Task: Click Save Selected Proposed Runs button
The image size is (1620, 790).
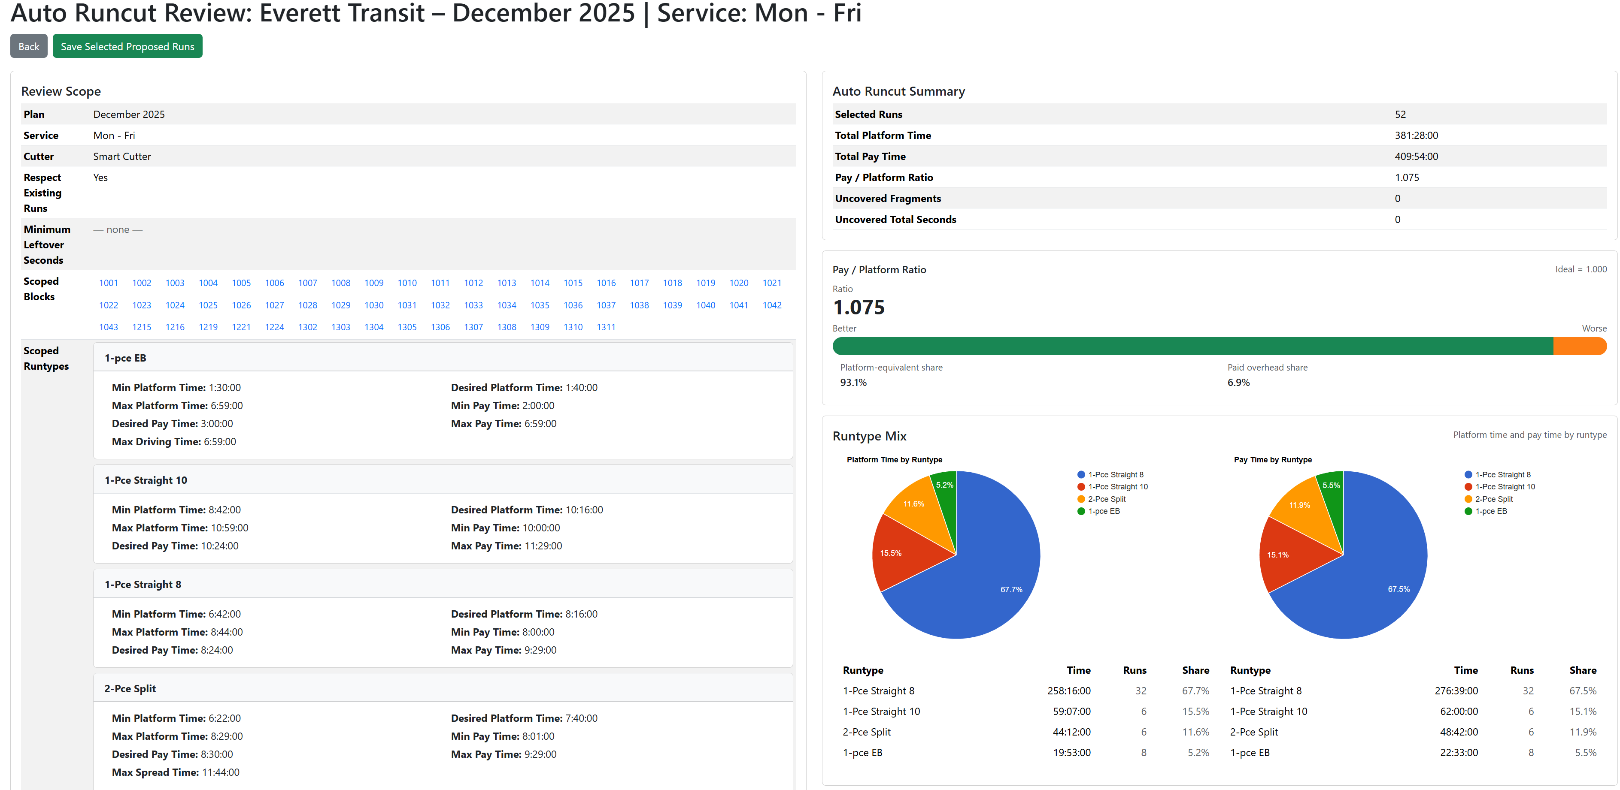Action: [127, 46]
